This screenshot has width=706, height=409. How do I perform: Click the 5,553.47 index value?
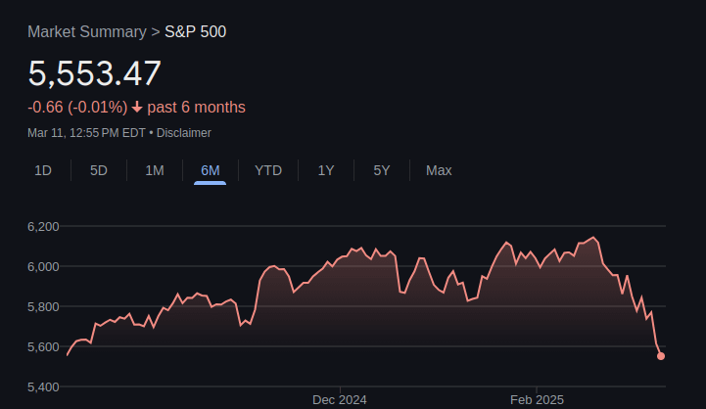pos(95,73)
